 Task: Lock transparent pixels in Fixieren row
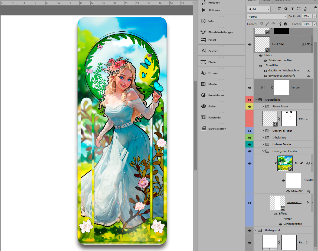(261, 24)
